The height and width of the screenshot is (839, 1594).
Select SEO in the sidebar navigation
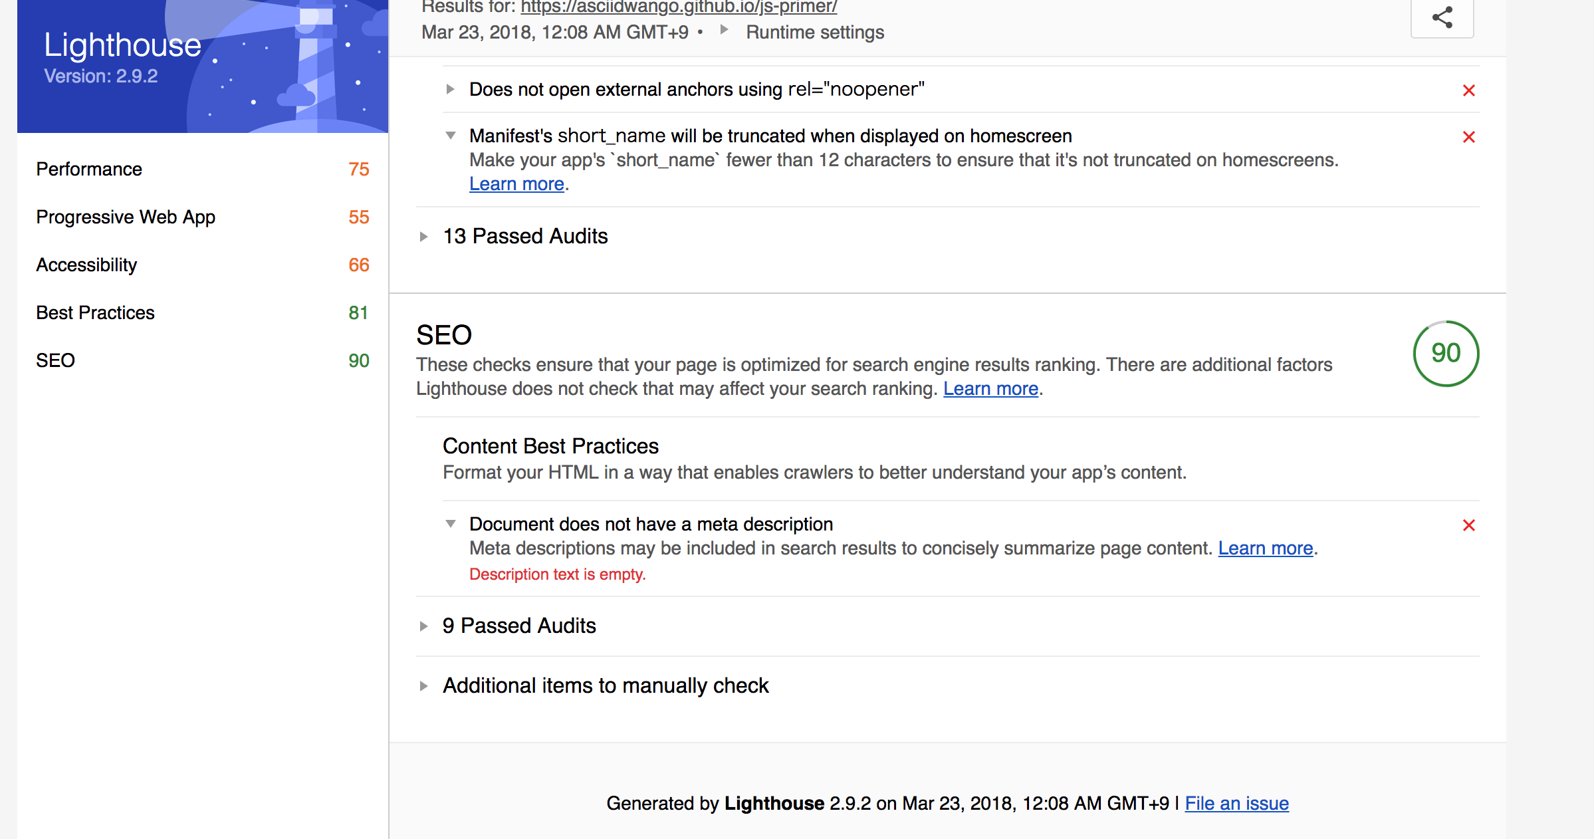click(56, 360)
